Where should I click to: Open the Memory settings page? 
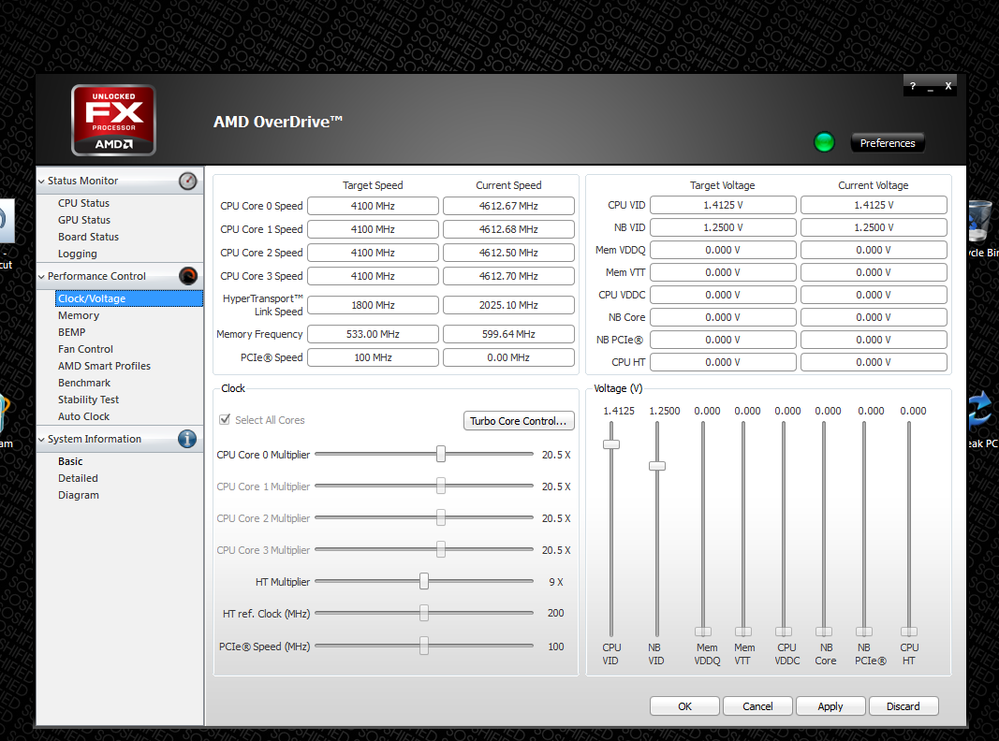click(x=79, y=315)
